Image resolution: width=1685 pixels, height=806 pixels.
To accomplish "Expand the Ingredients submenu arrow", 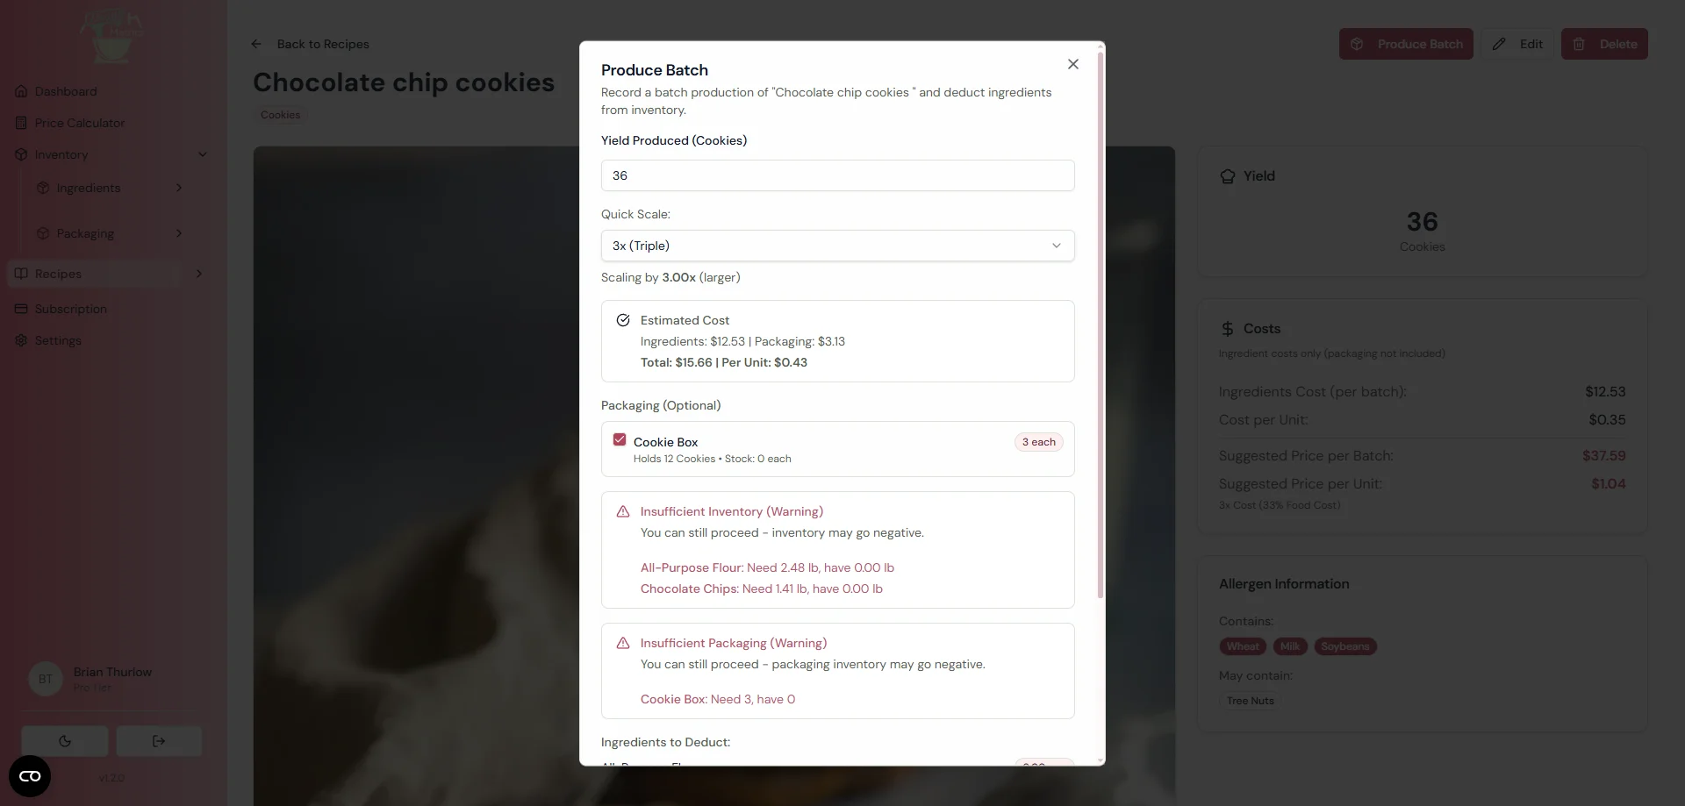I will (180, 188).
